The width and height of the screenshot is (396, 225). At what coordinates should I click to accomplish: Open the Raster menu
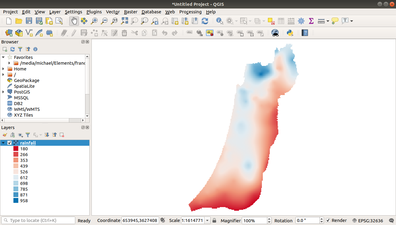click(x=130, y=12)
